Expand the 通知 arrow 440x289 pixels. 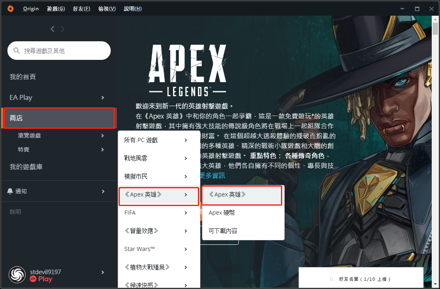[103, 192]
